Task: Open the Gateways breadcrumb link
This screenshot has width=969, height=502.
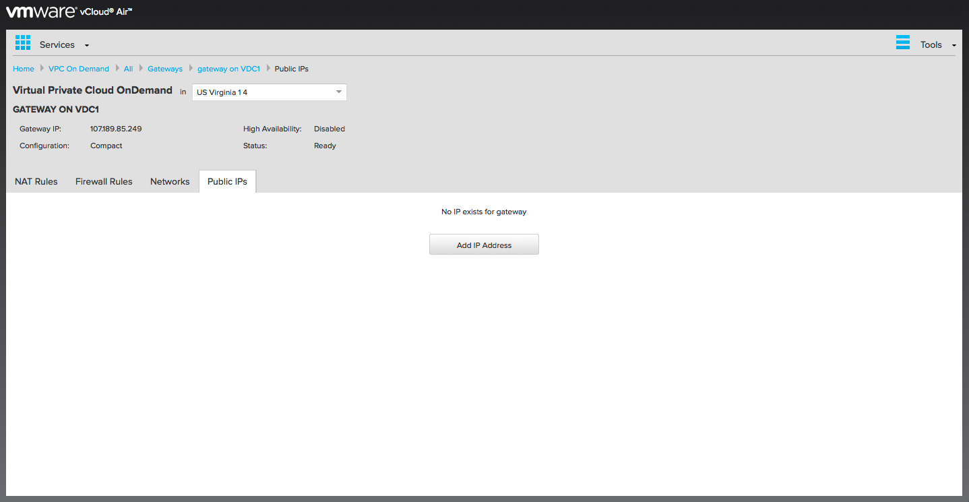Action: (x=165, y=69)
